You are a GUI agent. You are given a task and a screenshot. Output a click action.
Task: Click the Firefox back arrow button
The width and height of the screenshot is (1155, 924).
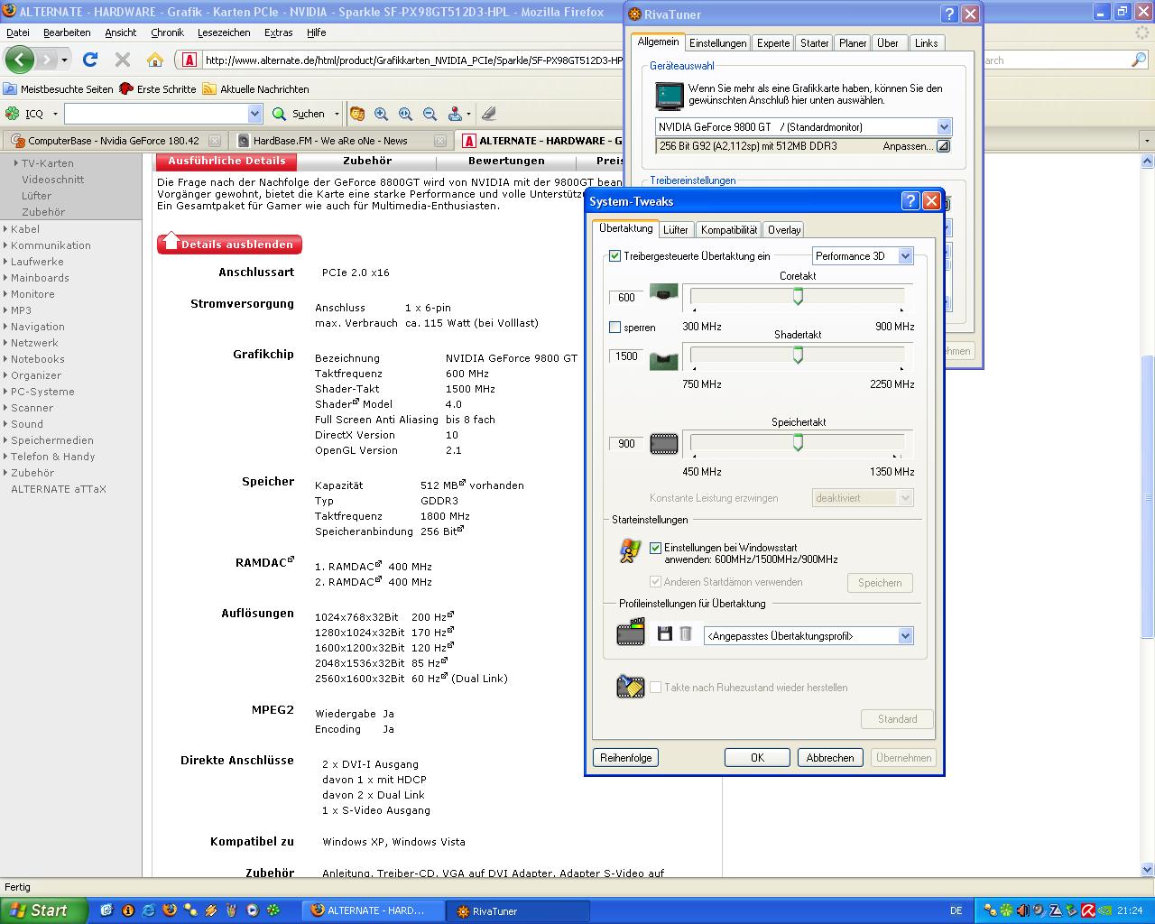(x=19, y=60)
